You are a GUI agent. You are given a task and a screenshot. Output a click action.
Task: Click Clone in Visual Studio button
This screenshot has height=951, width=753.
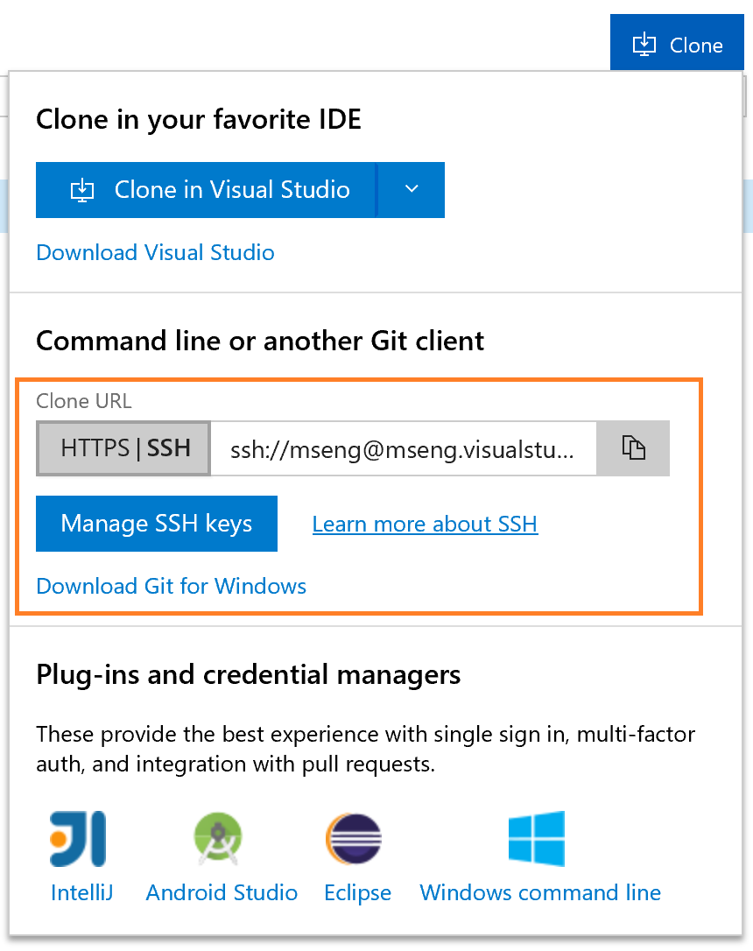206,190
